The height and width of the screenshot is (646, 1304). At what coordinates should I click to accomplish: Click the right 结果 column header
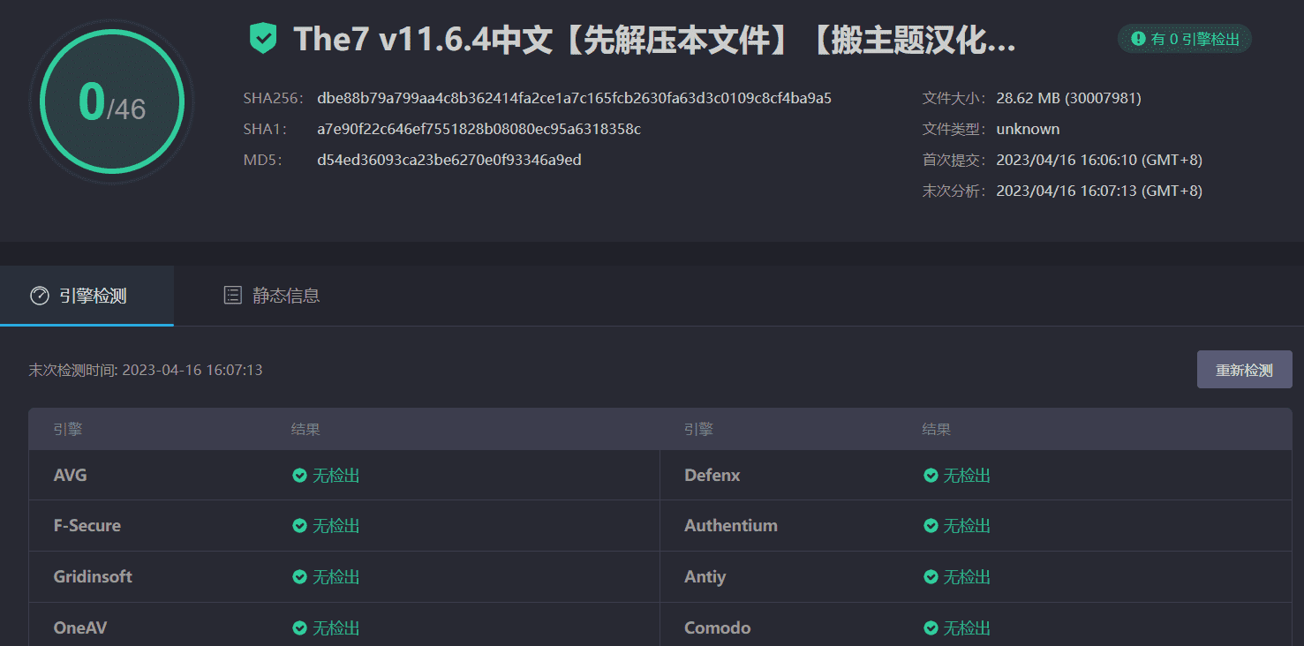point(937,430)
